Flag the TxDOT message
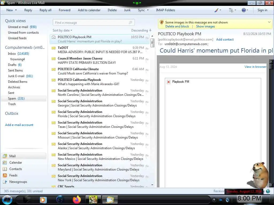The width and height of the screenshot is (274, 205). tap(147, 49)
